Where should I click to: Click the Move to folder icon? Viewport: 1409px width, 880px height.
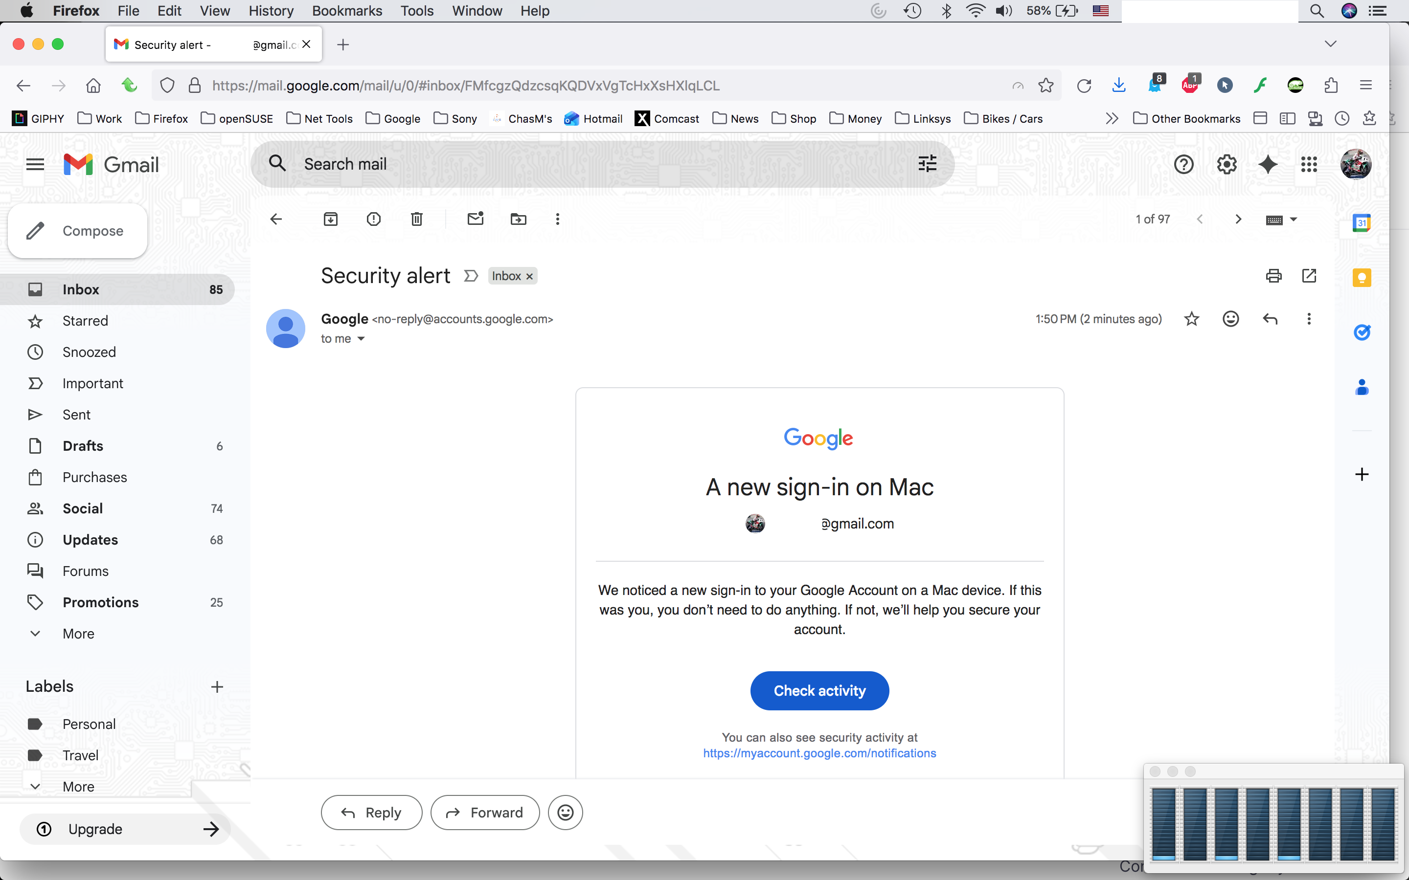[x=518, y=219]
